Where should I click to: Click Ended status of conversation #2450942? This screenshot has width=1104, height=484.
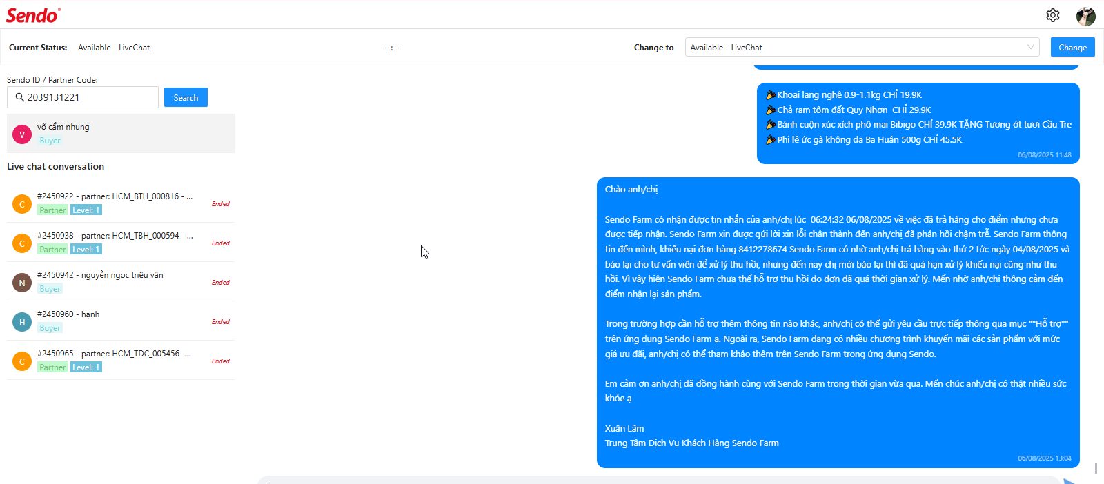(x=221, y=283)
